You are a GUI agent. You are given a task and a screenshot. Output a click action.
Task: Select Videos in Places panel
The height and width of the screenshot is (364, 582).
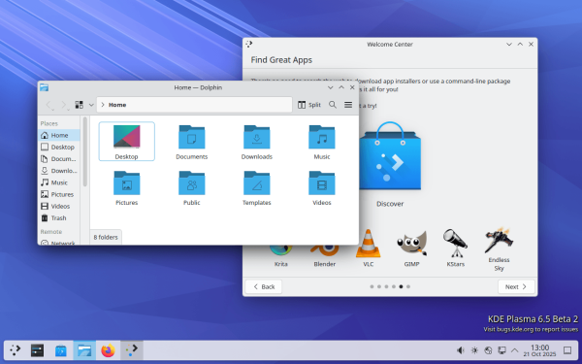[59, 206]
